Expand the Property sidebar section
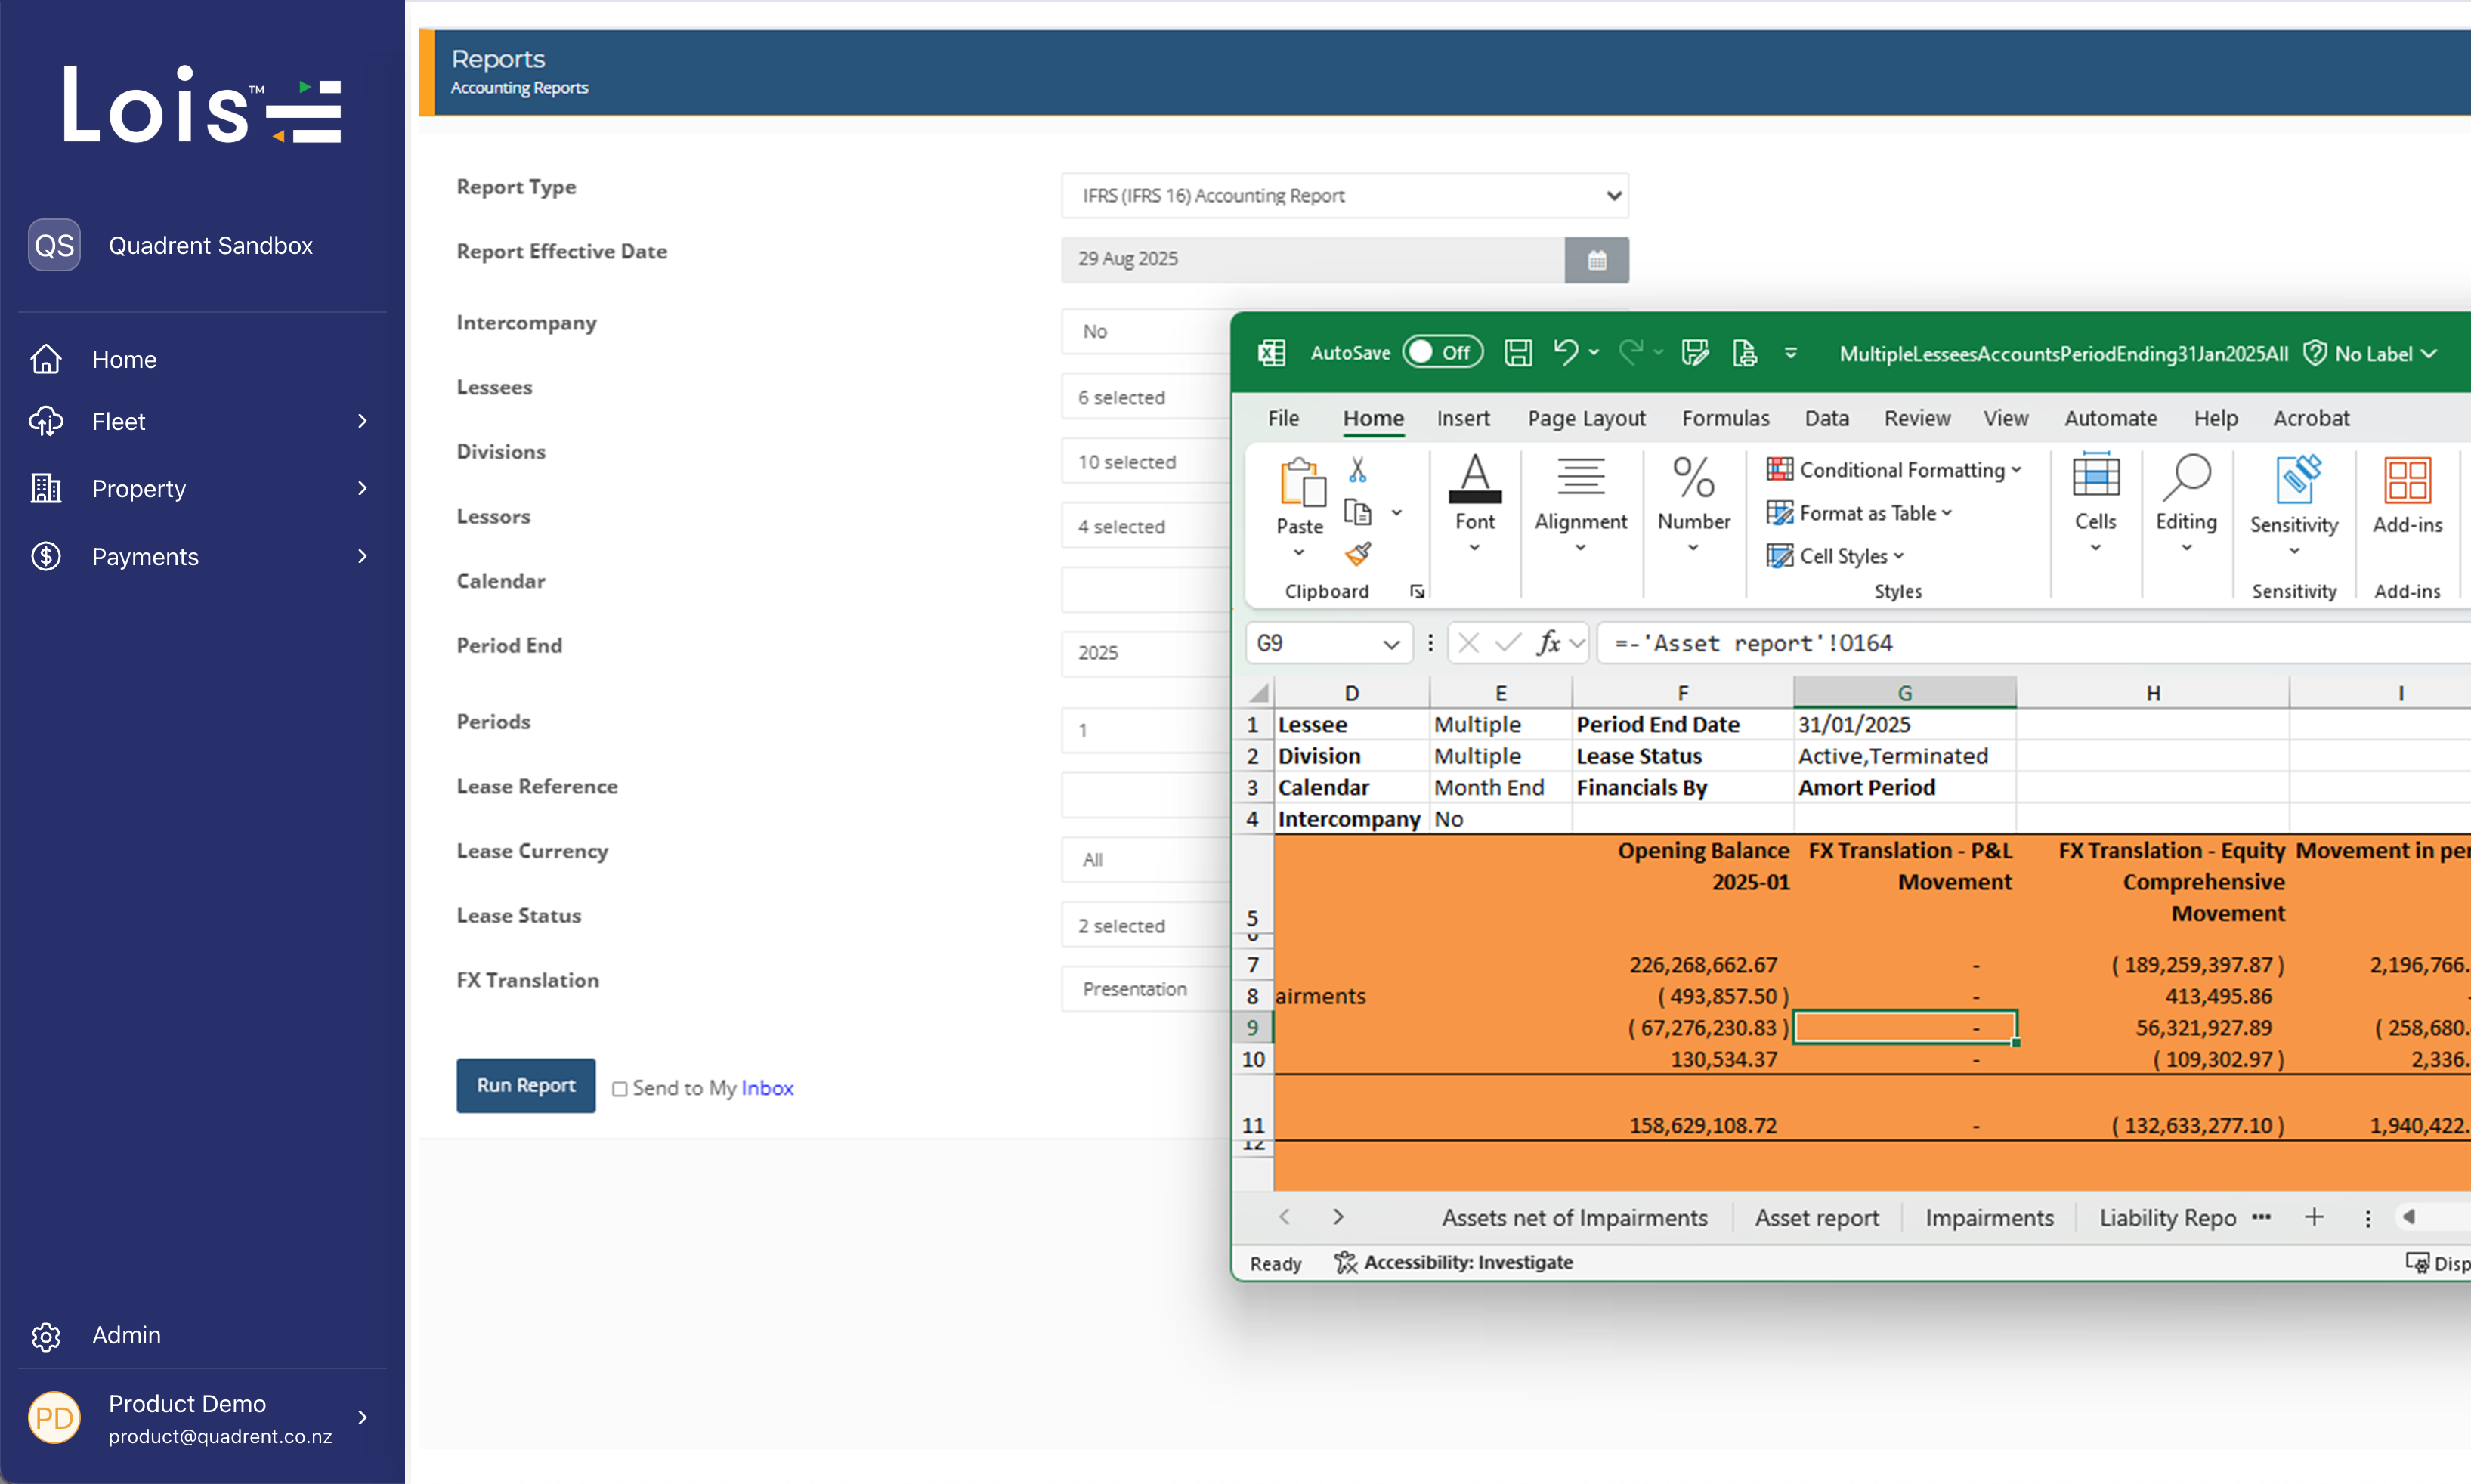Image resolution: width=2471 pixels, height=1484 pixels. click(x=362, y=488)
